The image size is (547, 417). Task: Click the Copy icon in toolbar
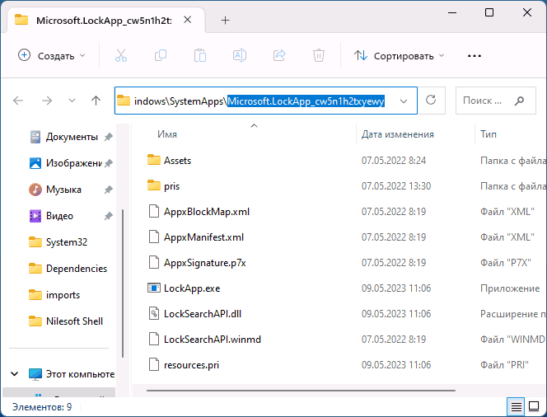coord(161,56)
